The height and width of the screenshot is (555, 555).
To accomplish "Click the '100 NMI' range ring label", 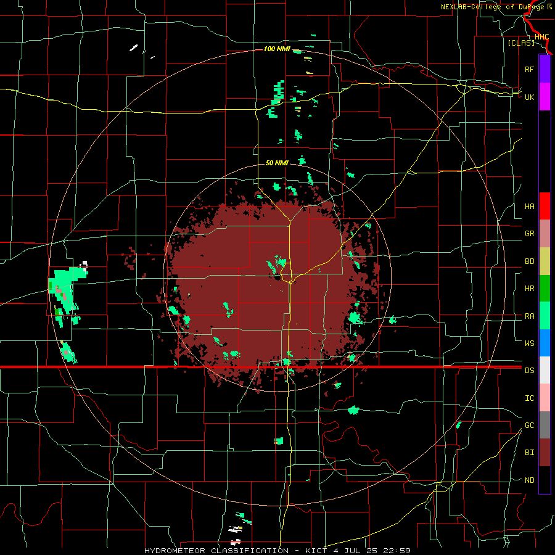I will (277, 49).
